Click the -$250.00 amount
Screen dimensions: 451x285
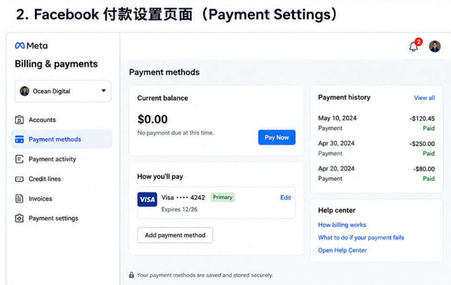point(422,143)
